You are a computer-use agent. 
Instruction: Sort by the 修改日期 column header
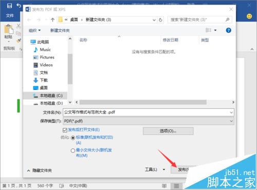tap(171, 40)
